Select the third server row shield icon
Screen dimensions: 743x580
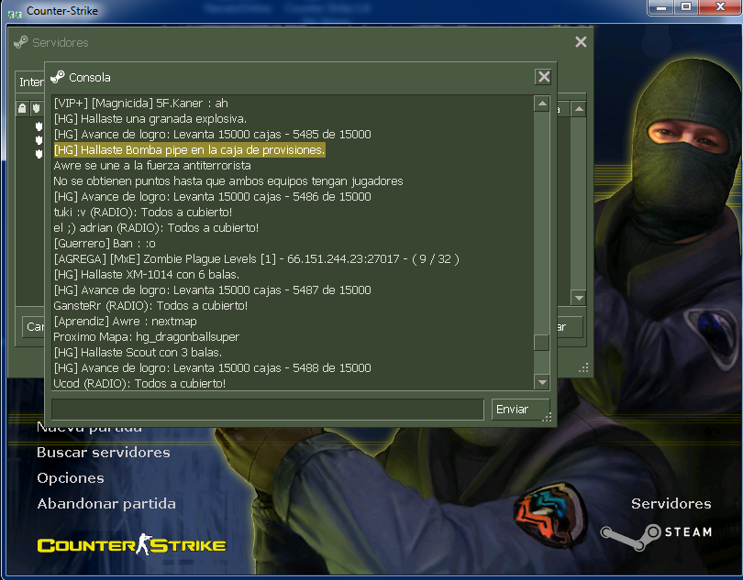point(39,154)
